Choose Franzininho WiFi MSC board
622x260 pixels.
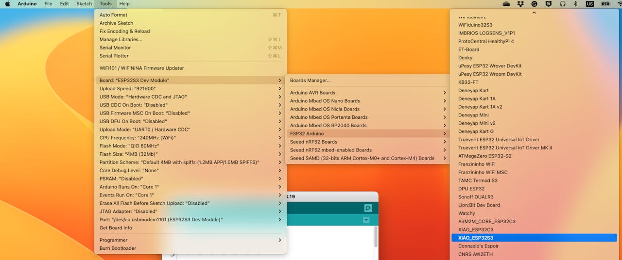534,172
